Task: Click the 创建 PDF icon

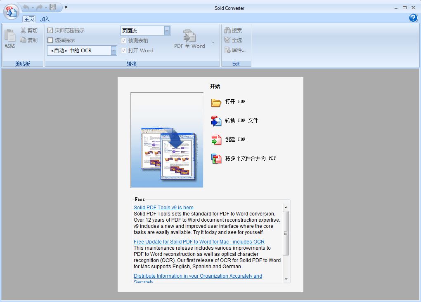Action: [x=216, y=140]
